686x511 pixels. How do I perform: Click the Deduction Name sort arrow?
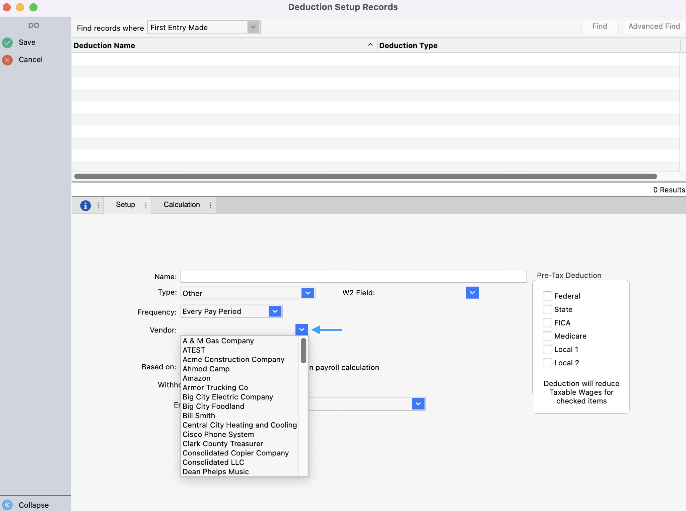click(370, 45)
